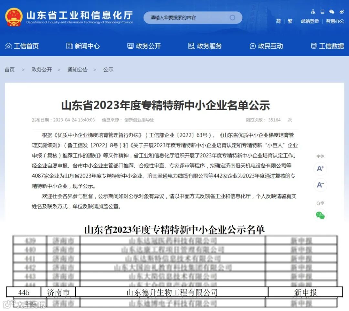Open 工信数据 nav item

point(327,46)
